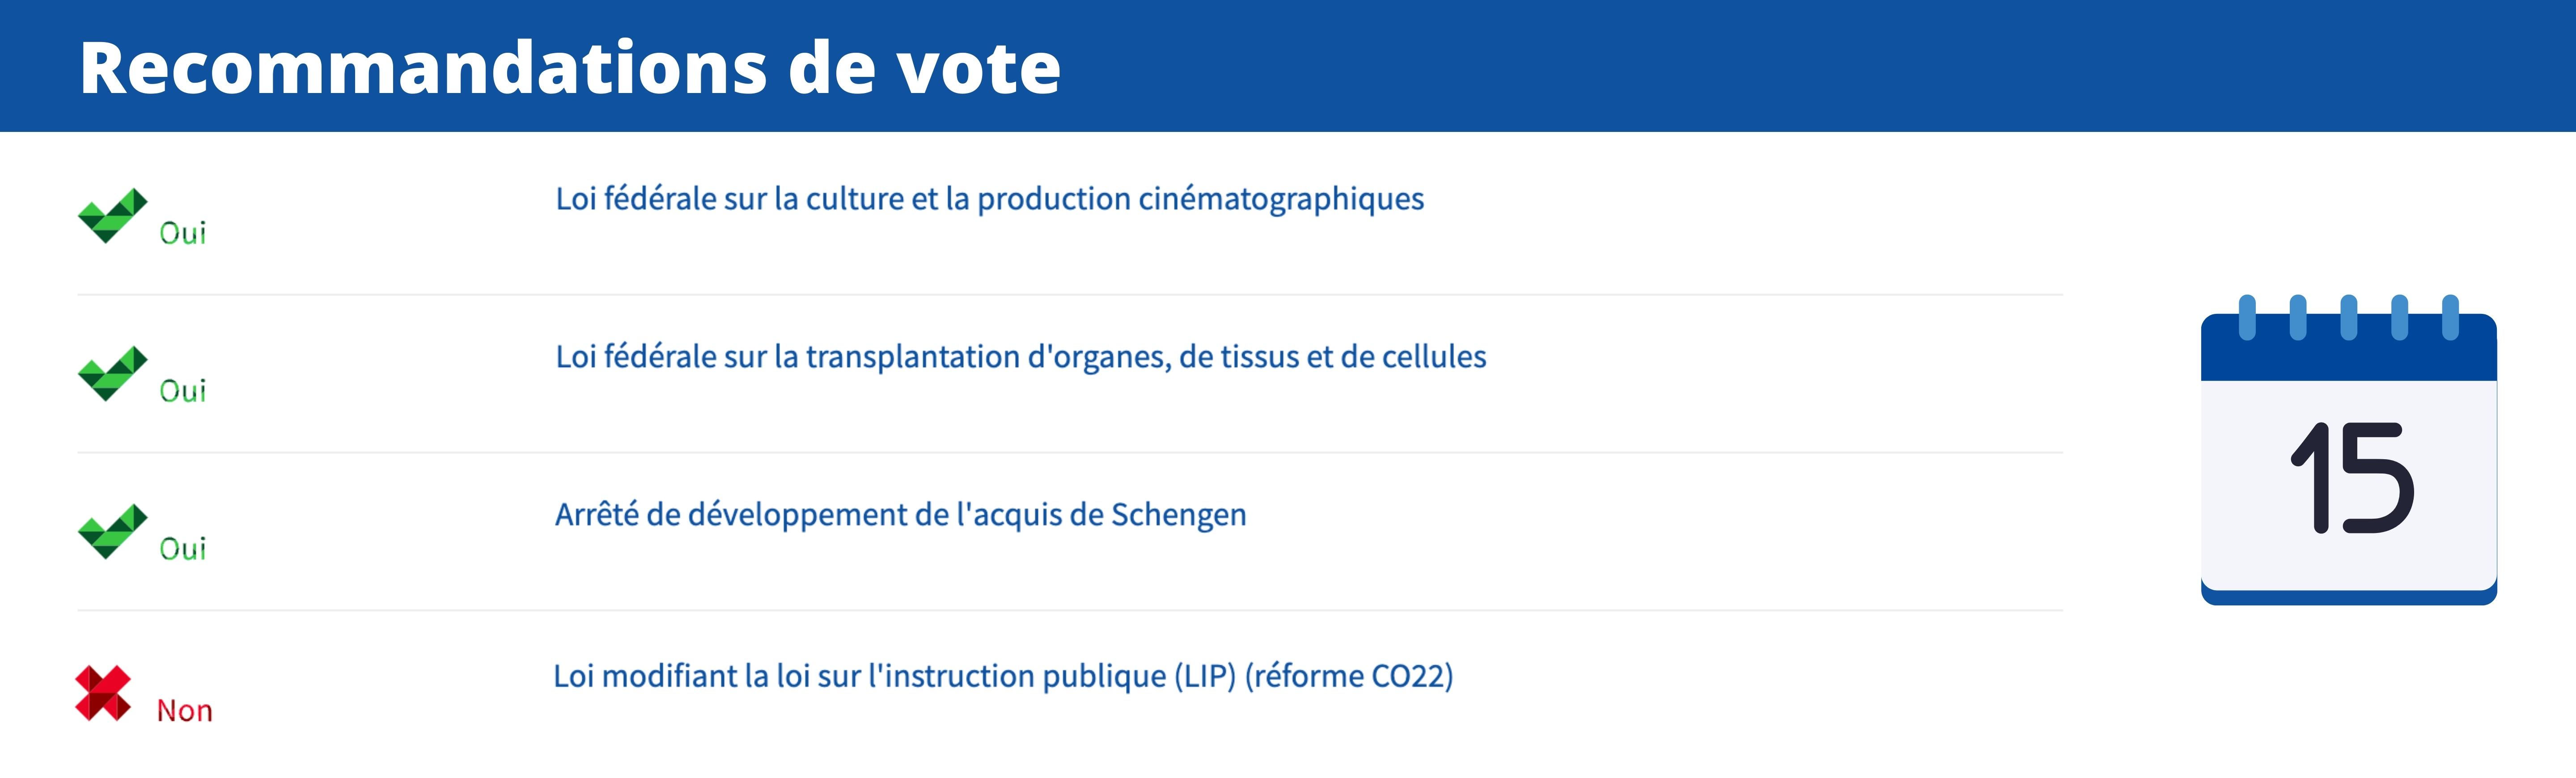
Task: Click the number 15 on the calendar
Action: point(2352,478)
